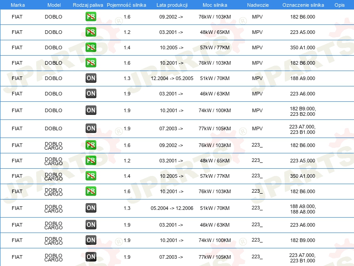Select engine code 223 A5.000 in Cargo row
Viewport: 354px width, 266px height.
pos(302,161)
